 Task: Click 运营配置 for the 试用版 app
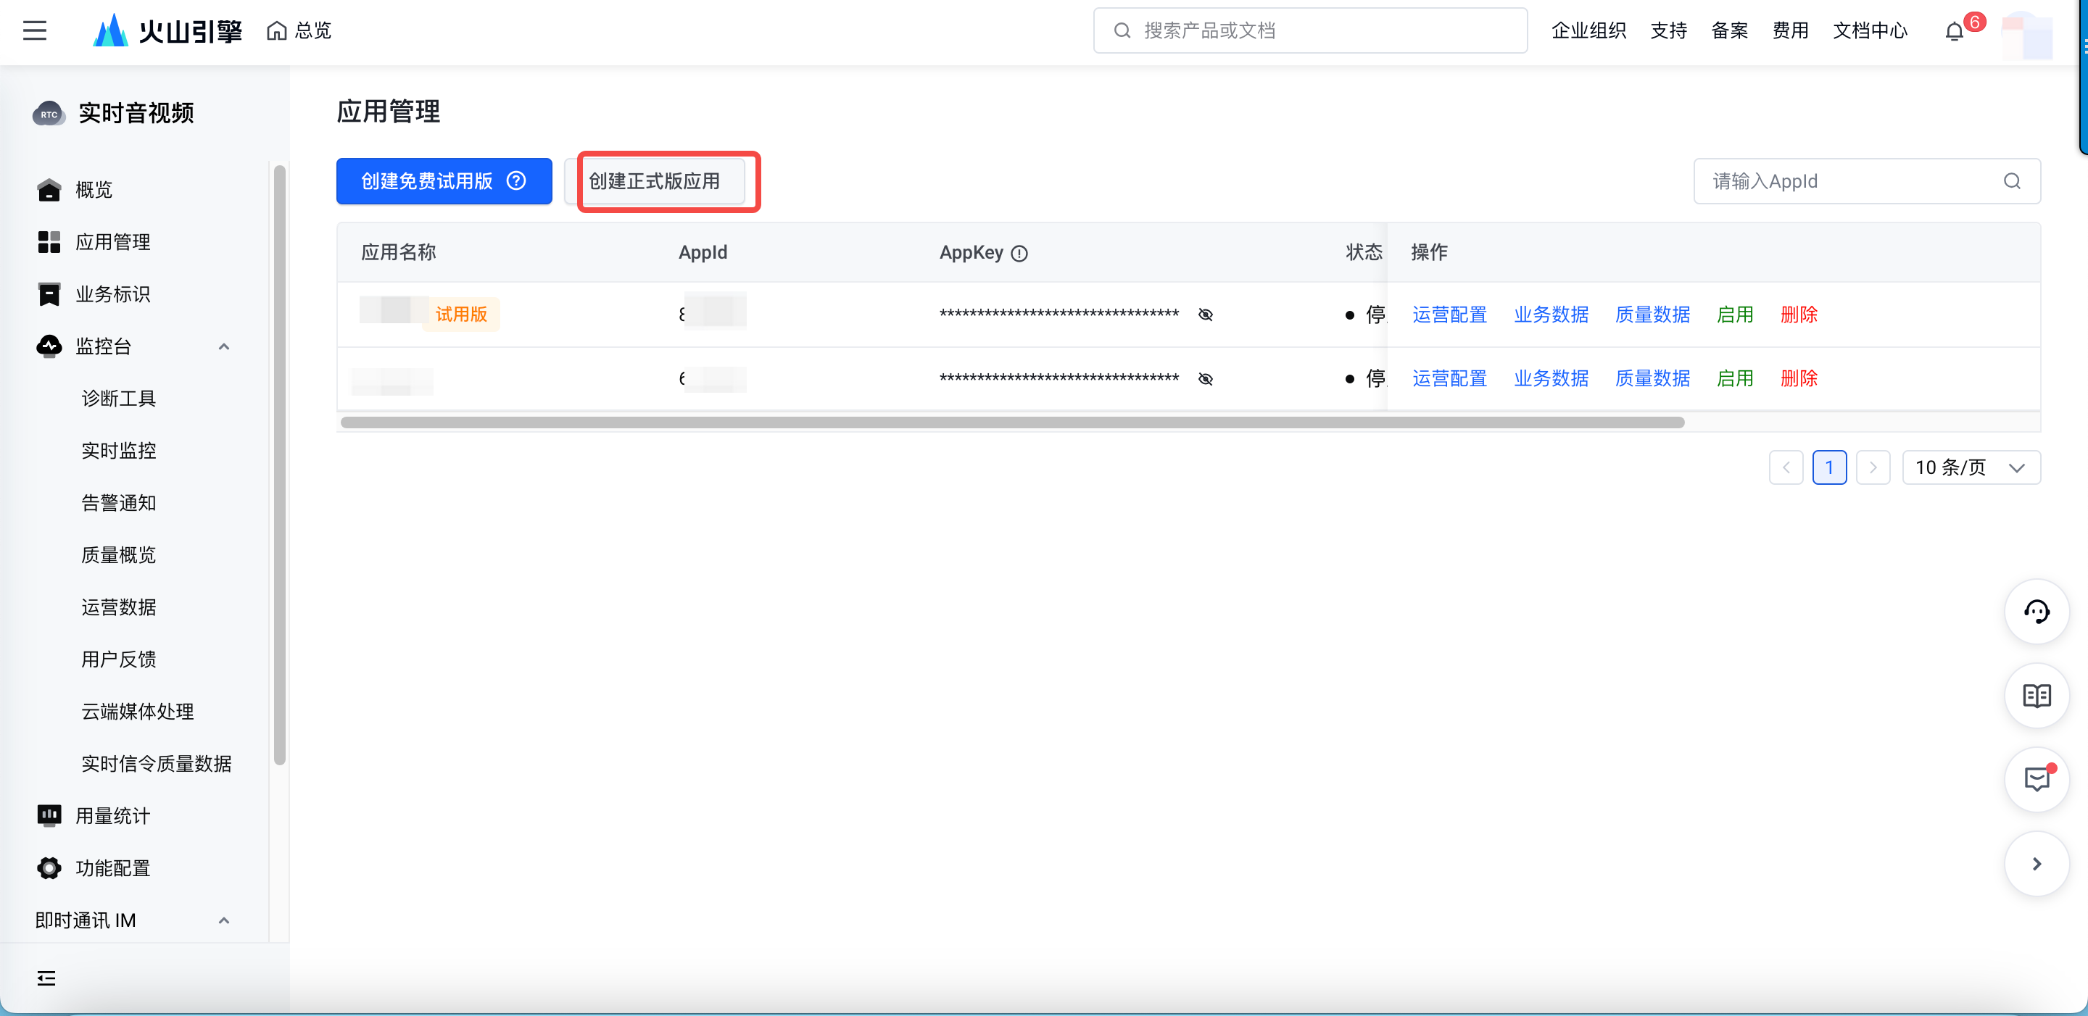click(x=1449, y=315)
